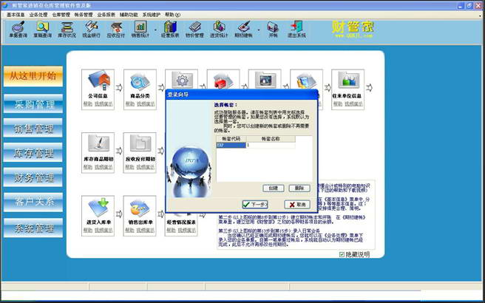This screenshot has height=303, width=485.
Task: Click 取消 in the login wizard
Action: pyautogui.click(x=297, y=205)
